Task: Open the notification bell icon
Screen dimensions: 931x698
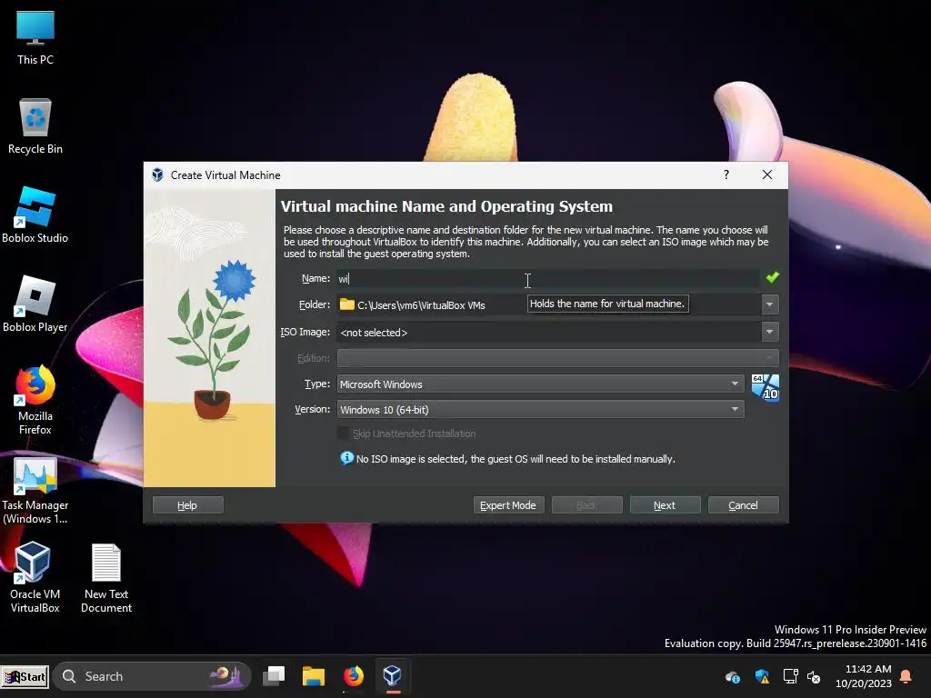Action: (906, 676)
